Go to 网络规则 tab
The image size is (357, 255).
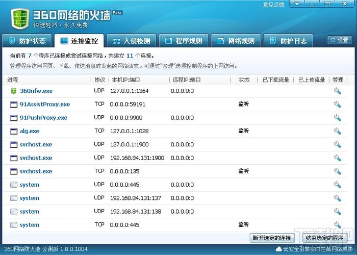[x=236, y=41]
